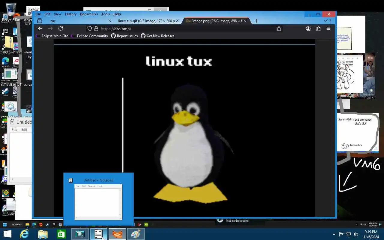
Task: Open the Report Issues bookmark
Action: [x=124, y=36]
